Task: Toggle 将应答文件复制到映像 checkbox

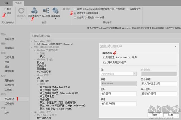Action: click(75, 13)
